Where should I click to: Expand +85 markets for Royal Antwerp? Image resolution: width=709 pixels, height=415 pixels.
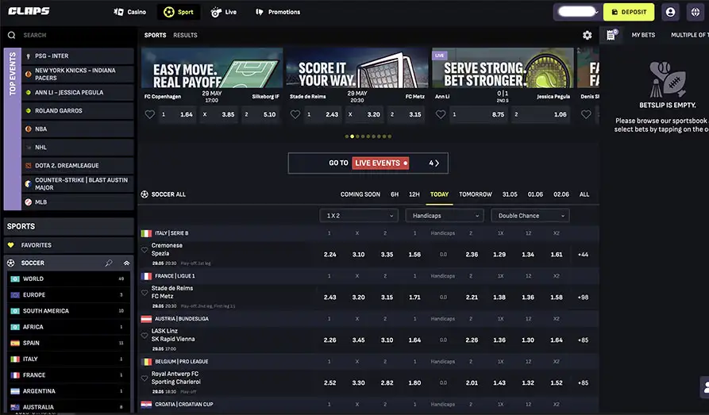point(583,383)
